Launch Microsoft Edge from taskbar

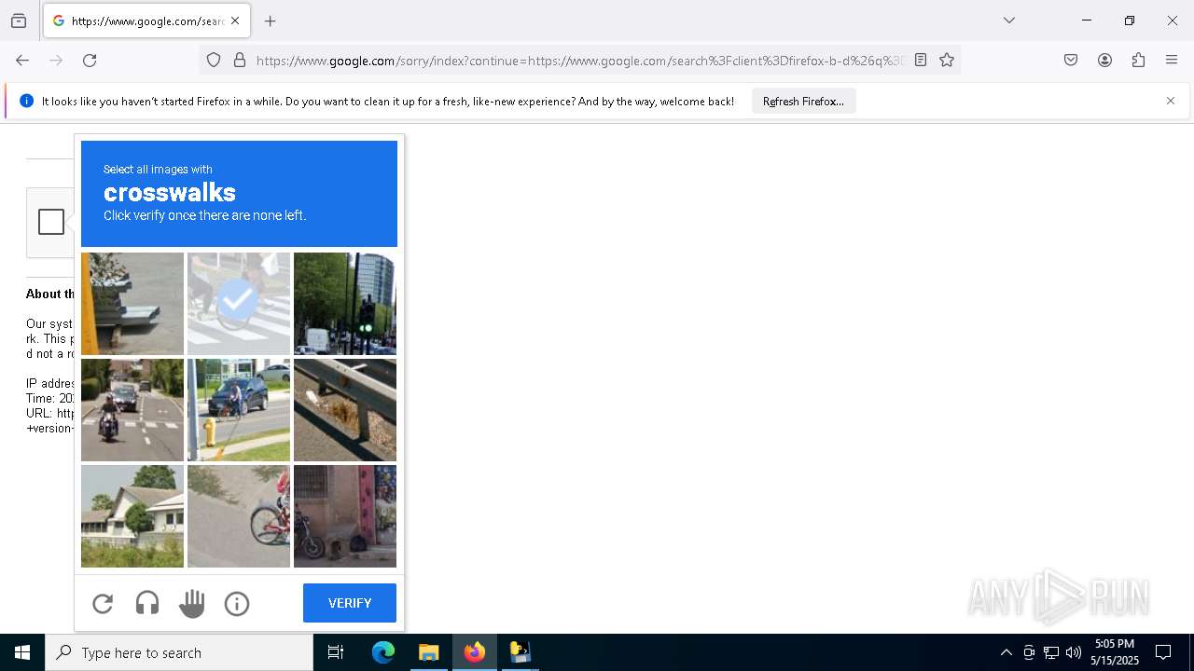tap(383, 652)
